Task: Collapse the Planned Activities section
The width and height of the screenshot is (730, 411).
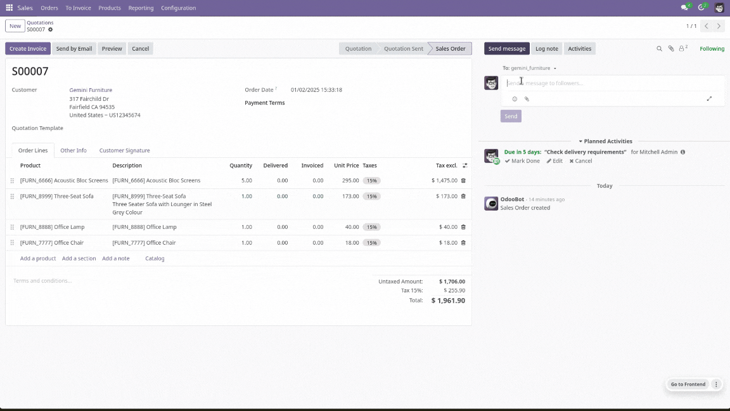Action: coord(605,141)
